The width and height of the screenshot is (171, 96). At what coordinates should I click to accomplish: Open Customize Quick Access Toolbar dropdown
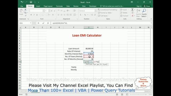tap(38, 2)
